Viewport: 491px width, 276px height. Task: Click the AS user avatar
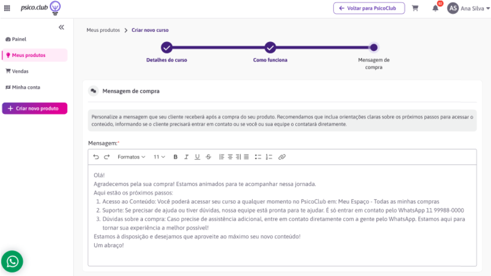coord(453,9)
